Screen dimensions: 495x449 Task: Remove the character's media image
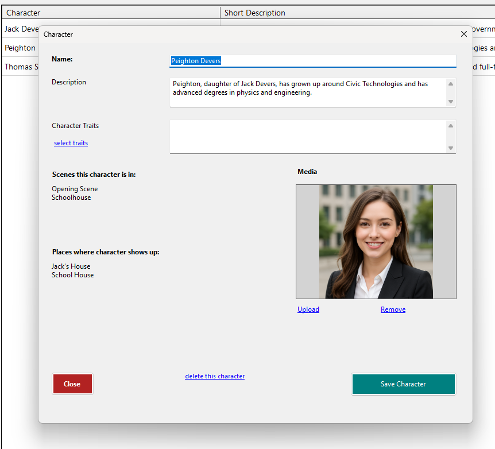pos(393,309)
